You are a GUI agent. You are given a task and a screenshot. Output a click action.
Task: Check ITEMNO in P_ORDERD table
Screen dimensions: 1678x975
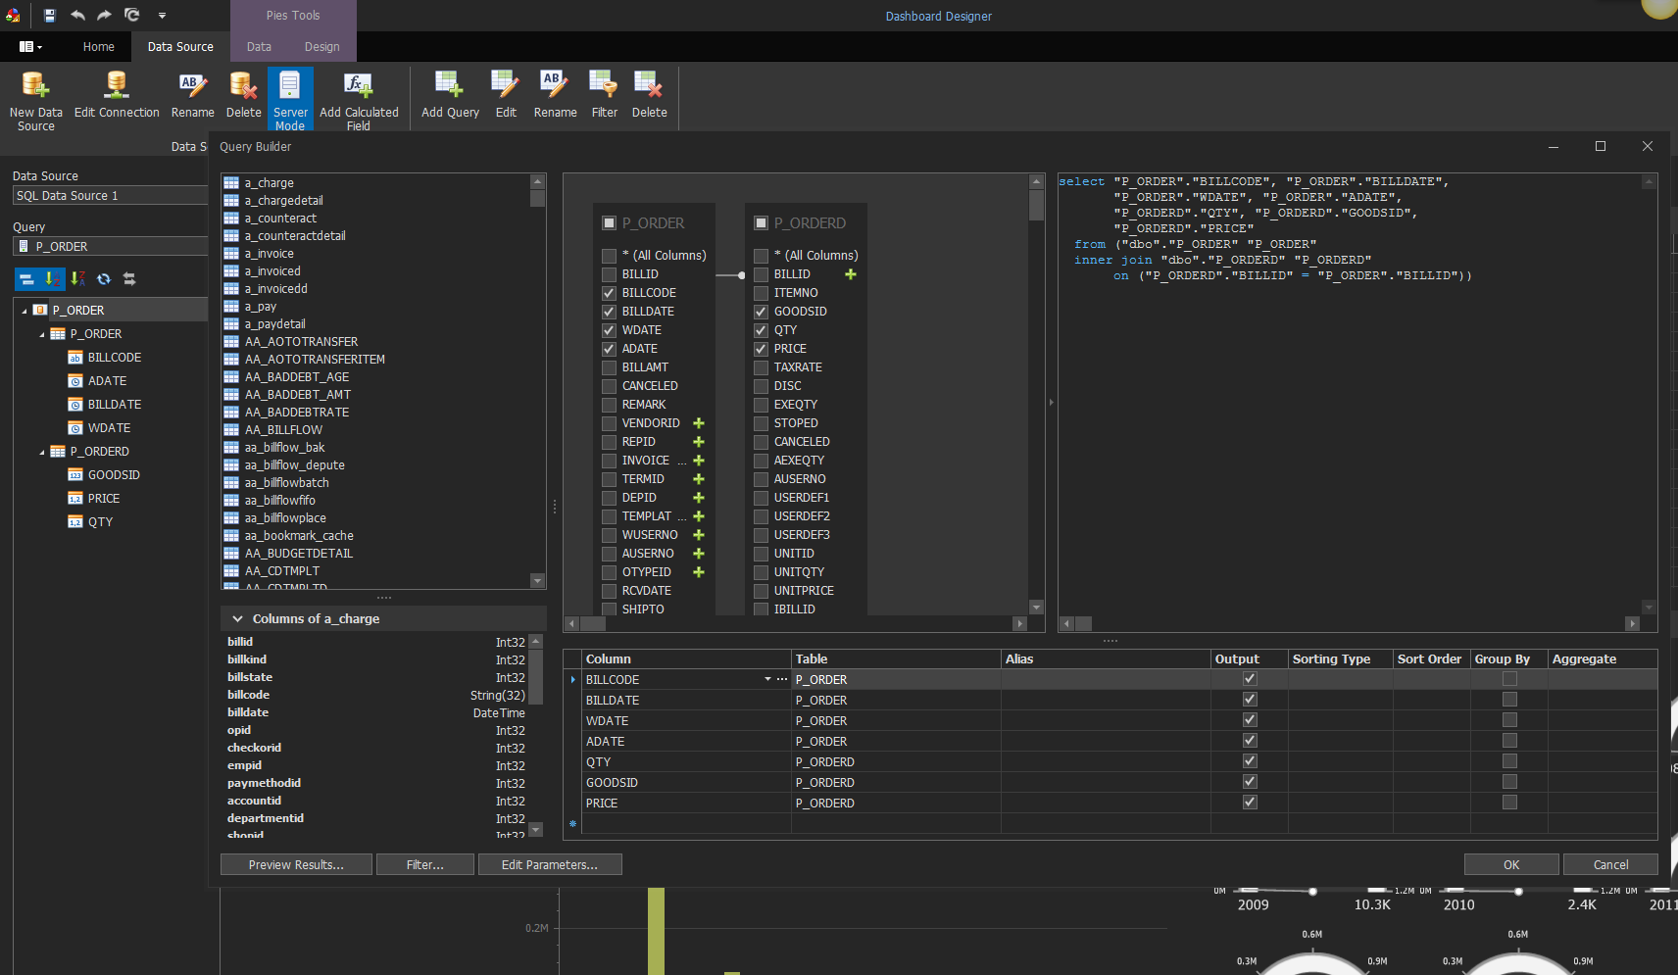coord(761,293)
